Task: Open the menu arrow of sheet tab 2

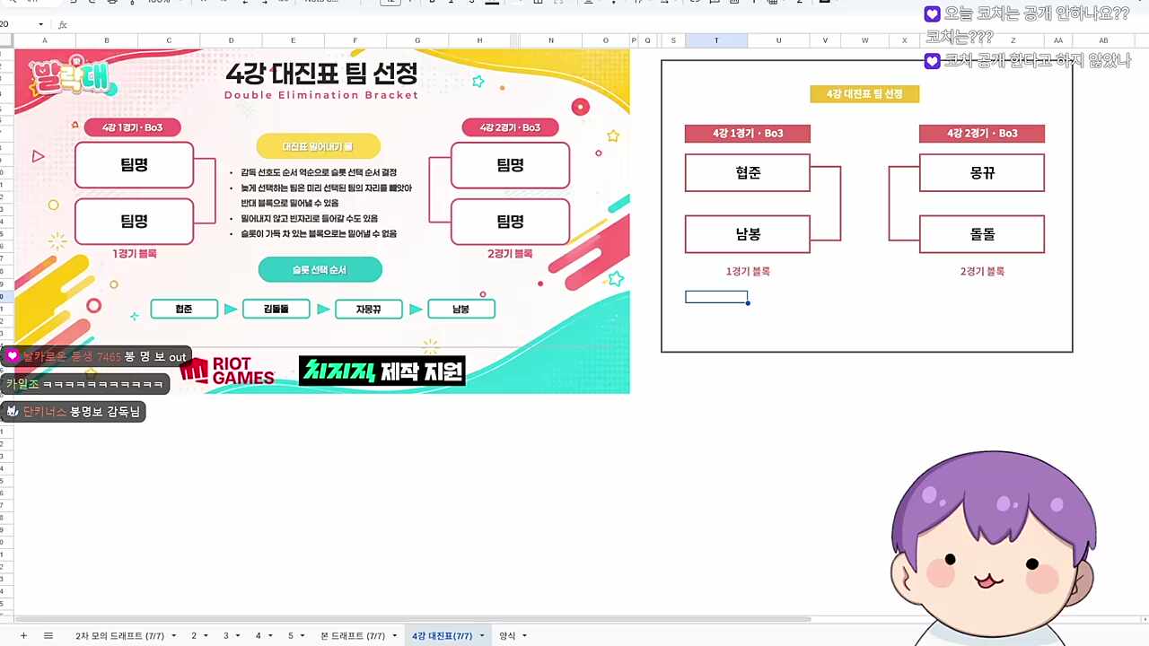Action: coord(206,636)
